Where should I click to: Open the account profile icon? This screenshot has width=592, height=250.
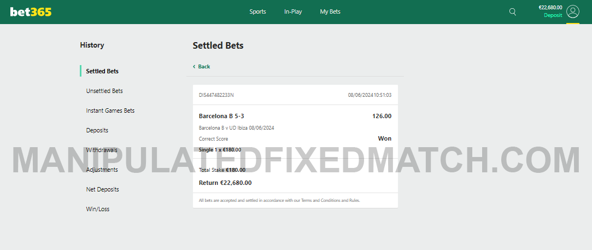click(x=572, y=11)
